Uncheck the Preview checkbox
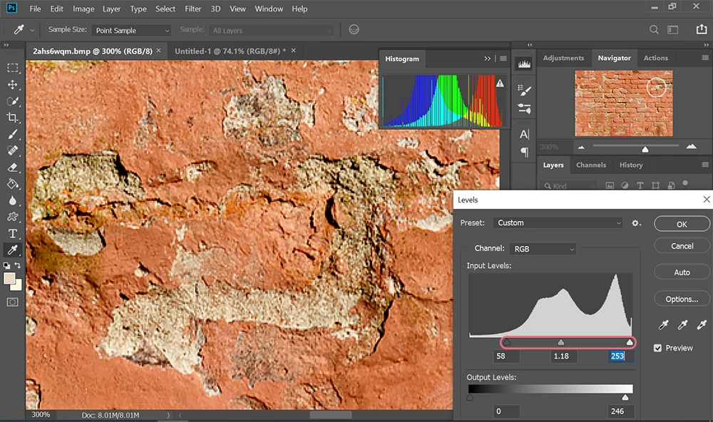Image resolution: width=713 pixels, height=422 pixels. coord(658,348)
